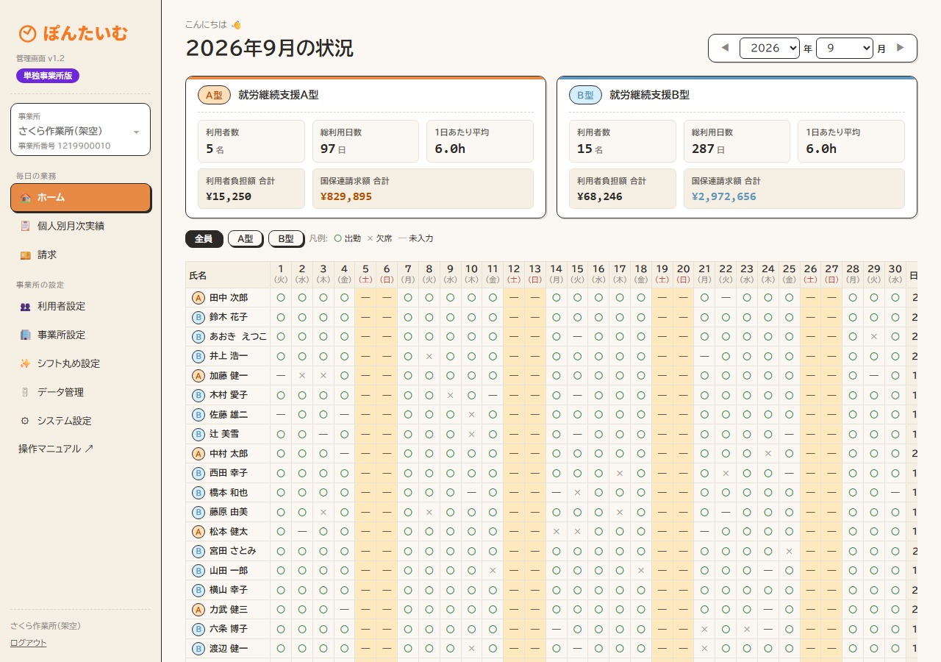Click the house icon beside ホーム
The width and height of the screenshot is (941, 662).
click(x=25, y=198)
